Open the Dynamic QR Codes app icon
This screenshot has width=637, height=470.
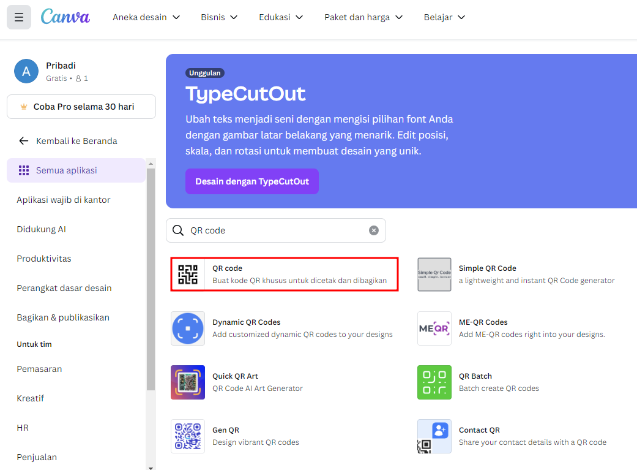(187, 328)
